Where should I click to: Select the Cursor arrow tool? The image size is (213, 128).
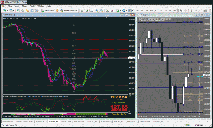[181, 11]
